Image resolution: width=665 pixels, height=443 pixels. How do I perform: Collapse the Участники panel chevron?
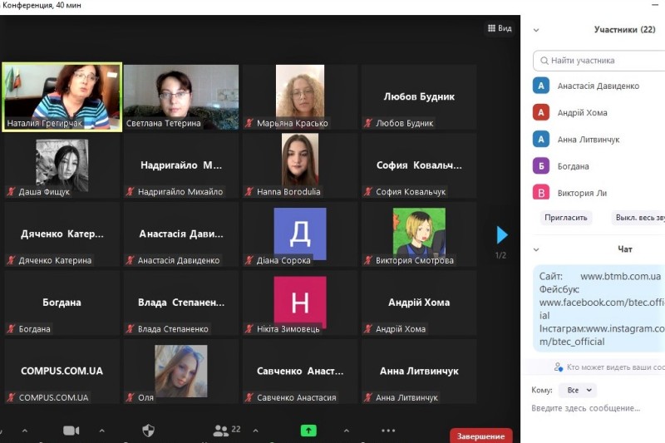click(536, 30)
